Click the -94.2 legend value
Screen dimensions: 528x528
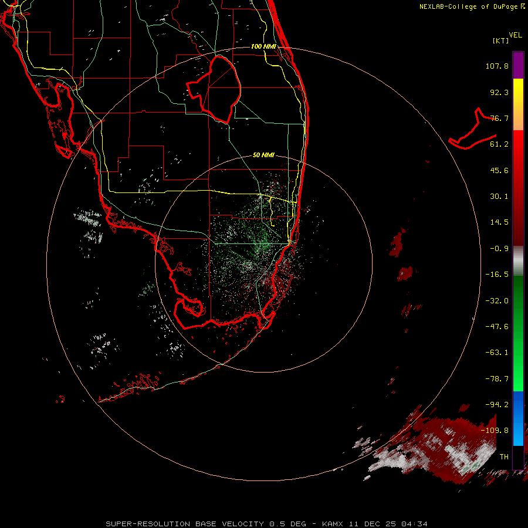click(497, 405)
